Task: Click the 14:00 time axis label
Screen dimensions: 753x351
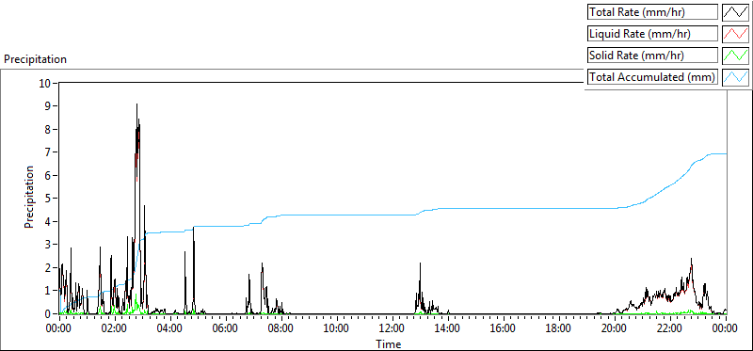Action: click(x=448, y=329)
